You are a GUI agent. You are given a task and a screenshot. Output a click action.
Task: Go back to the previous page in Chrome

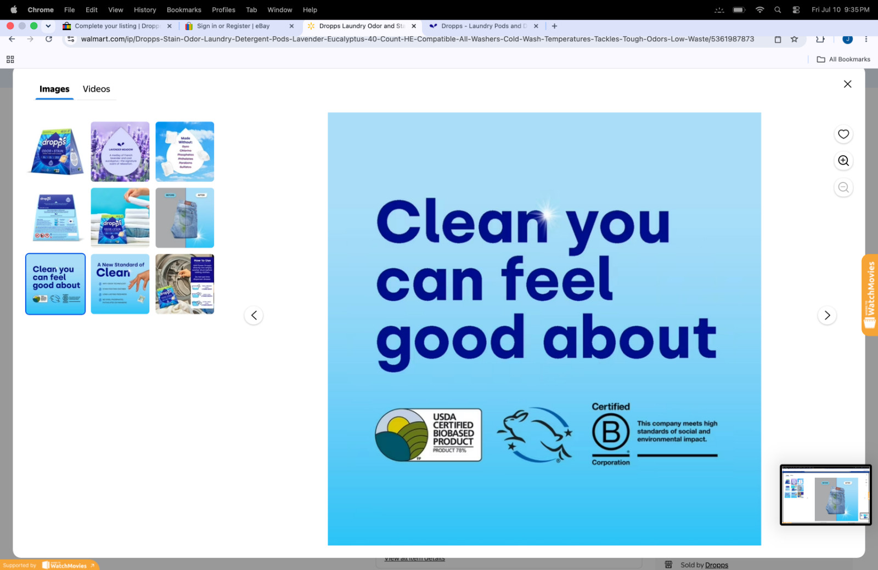(12, 39)
